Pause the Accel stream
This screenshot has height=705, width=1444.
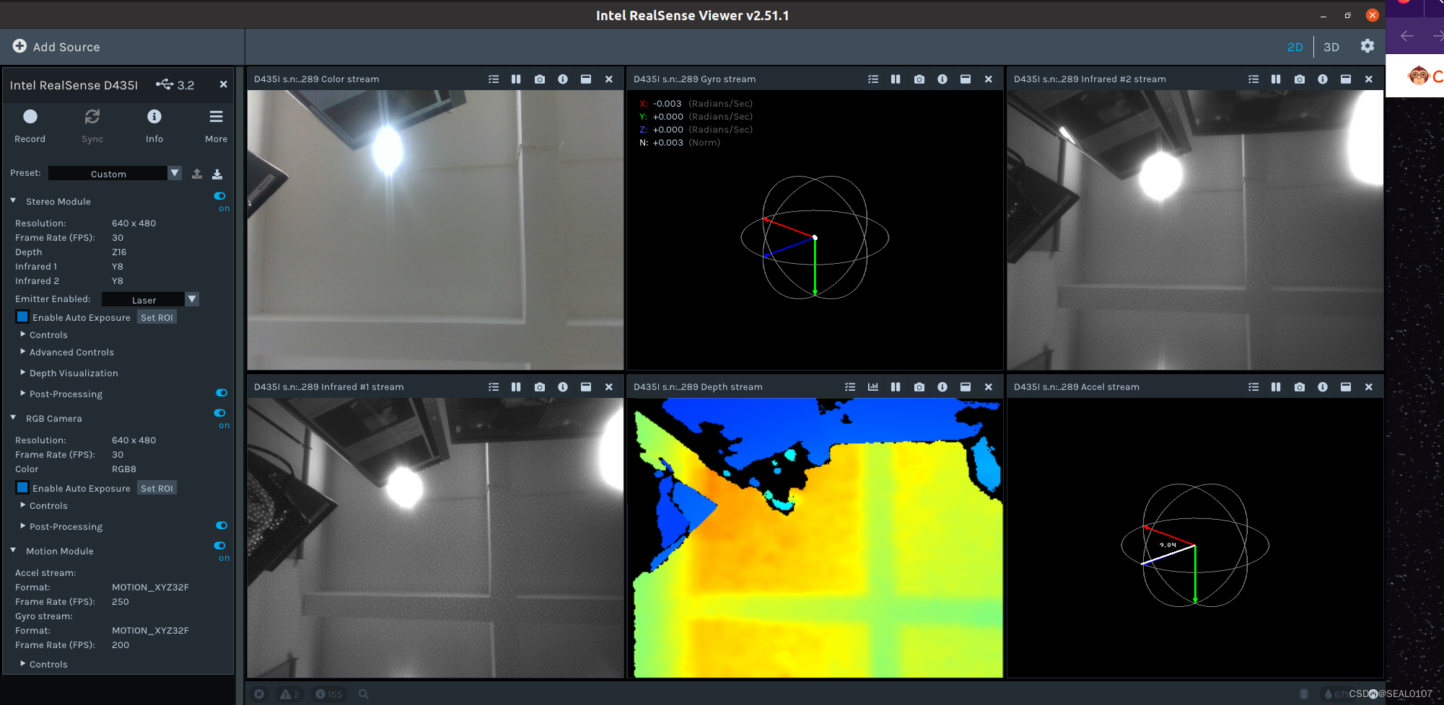coord(1276,387)
